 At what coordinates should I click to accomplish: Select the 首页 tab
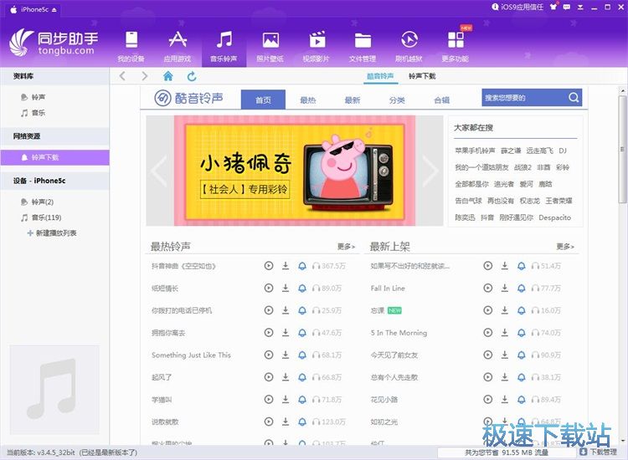point(263,100)
